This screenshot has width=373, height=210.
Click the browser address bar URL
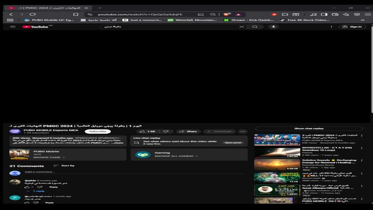(140, 14)
